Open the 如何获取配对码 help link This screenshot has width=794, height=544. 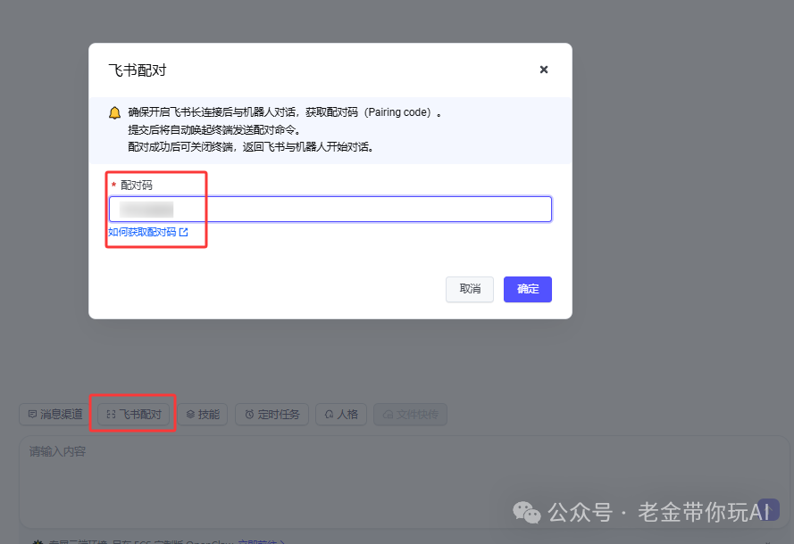click(x=148, y=232)
